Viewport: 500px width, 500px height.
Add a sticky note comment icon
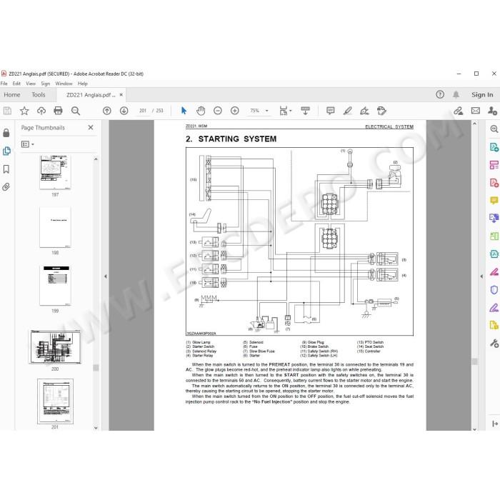(x=331, y=111)
